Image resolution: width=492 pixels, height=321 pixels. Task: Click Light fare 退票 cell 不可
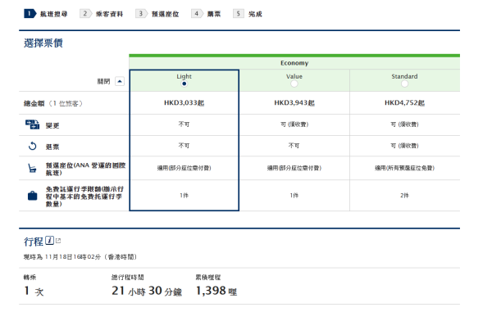184,146
